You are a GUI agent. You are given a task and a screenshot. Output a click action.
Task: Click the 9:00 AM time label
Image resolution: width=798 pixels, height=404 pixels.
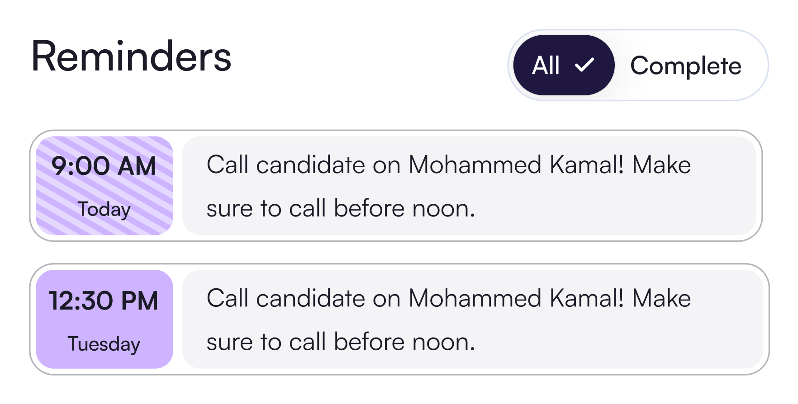click(104, 166)
